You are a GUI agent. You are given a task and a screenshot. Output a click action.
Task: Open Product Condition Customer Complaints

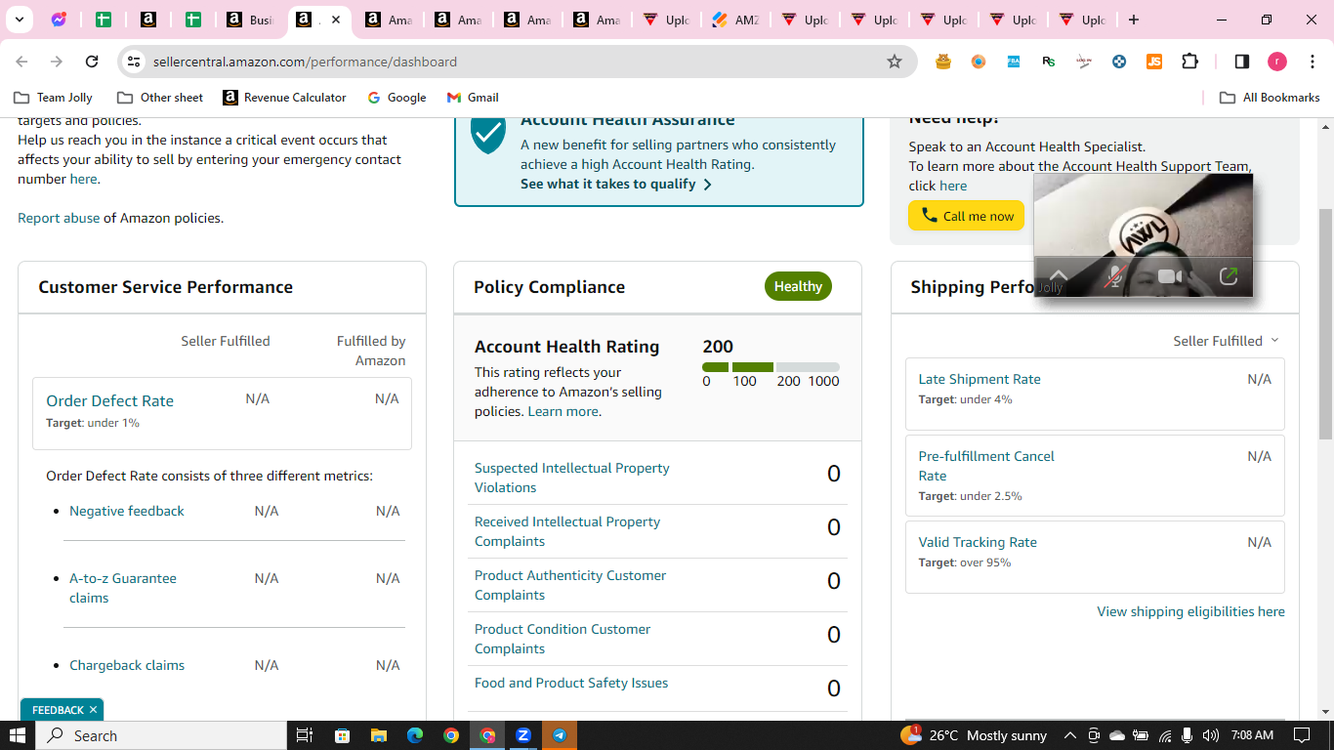point(563,639)
